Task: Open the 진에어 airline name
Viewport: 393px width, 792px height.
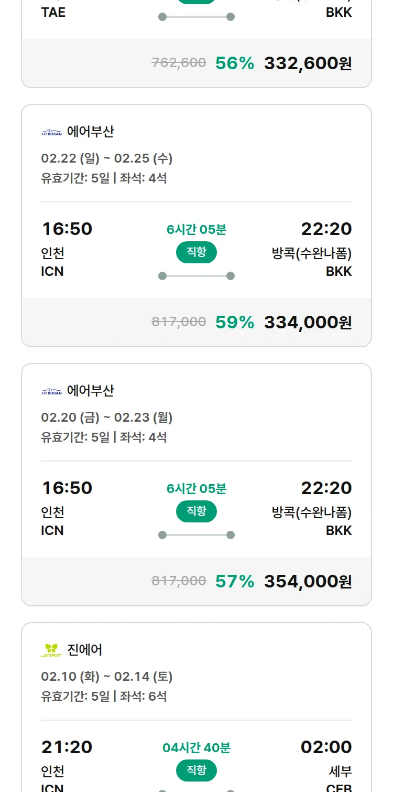Action: (85, 650)
